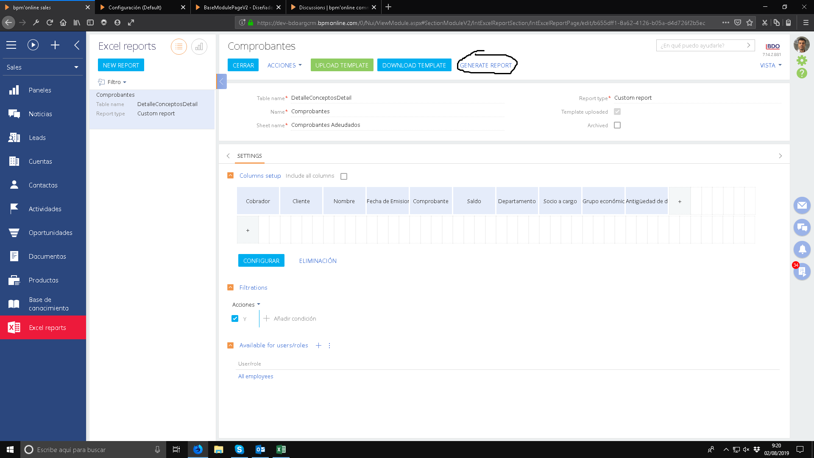The image size is (814, 458).
Task: Toggle the Y filter group checkbox
Action: coord(235,318)
